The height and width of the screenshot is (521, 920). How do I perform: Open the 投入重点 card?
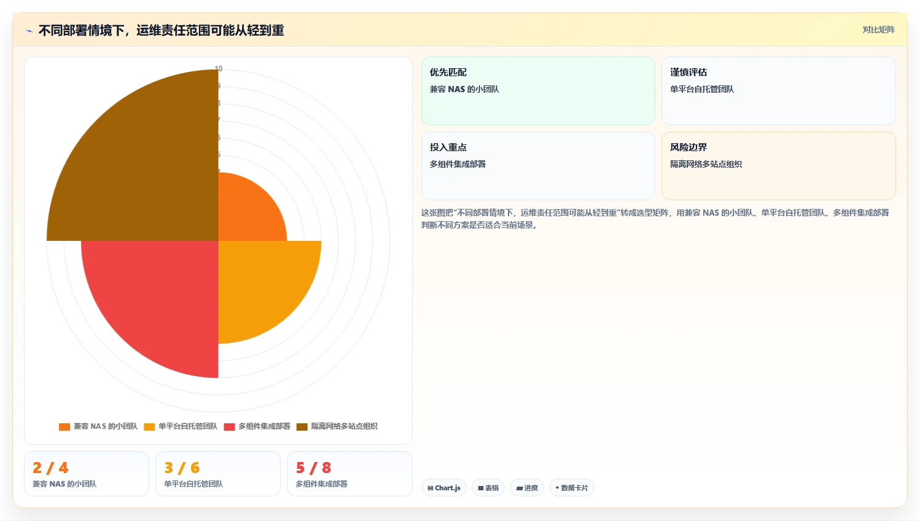point(538,166)
